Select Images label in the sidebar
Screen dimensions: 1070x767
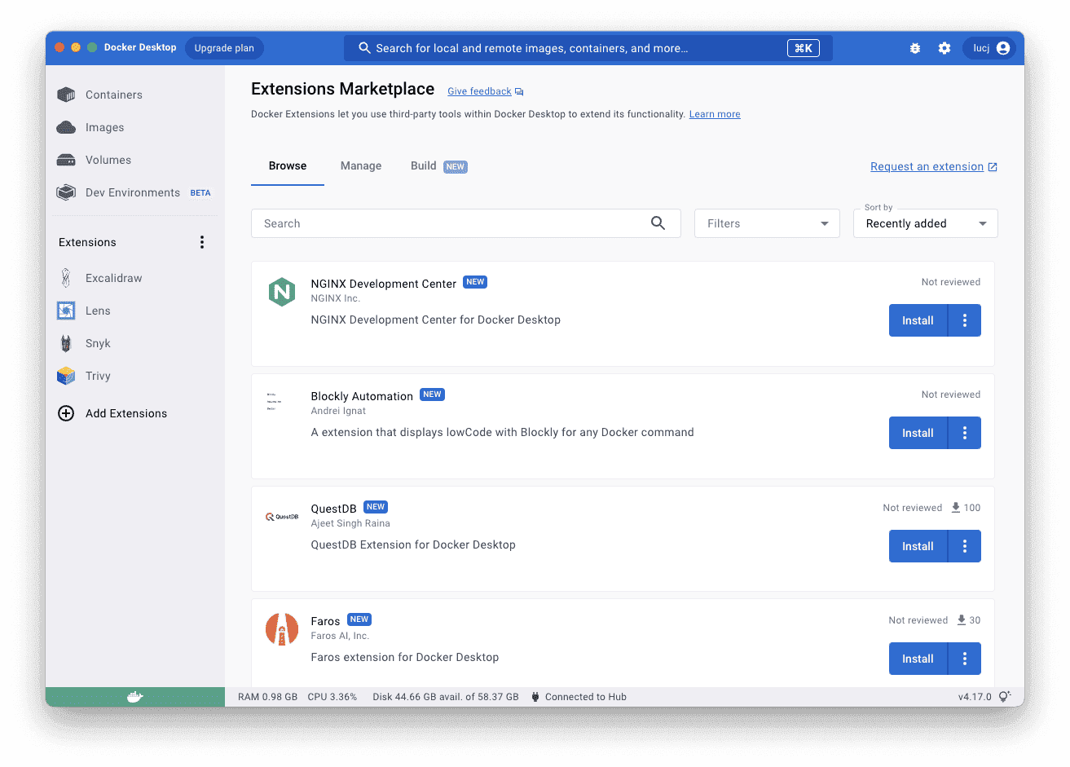[105, 127]
